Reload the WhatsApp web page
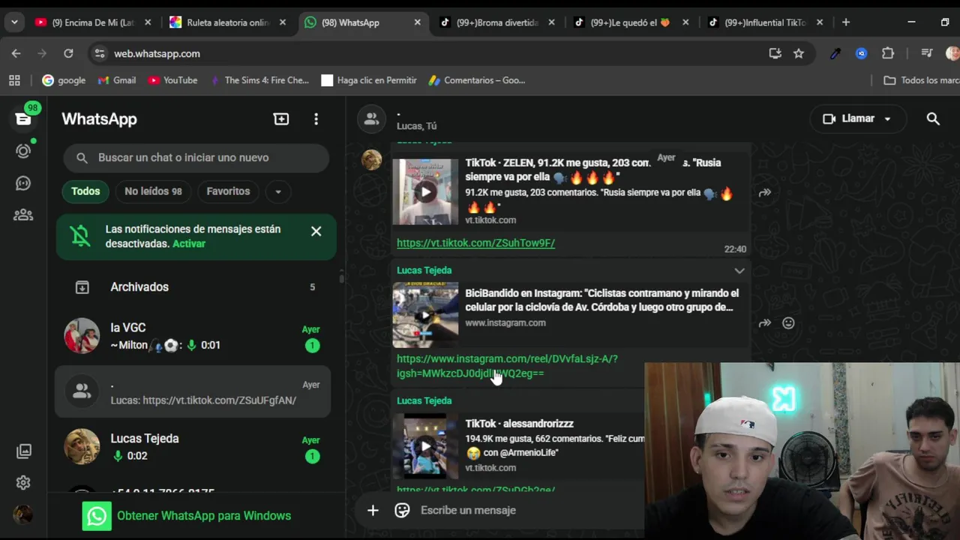Screen dimensions: 960x540 [68, 53]
